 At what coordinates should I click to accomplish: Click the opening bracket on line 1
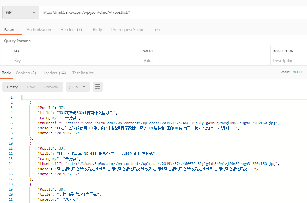(22, 97)
